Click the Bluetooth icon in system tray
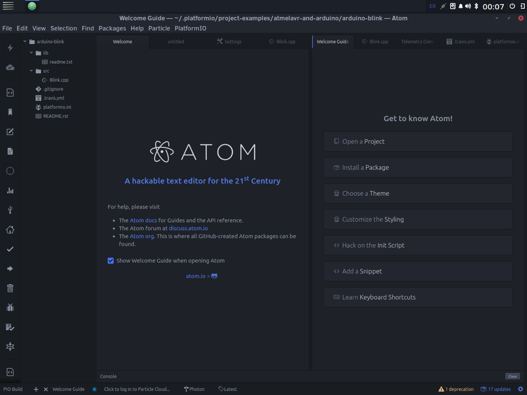This screenshot has width=527, height=395. 476,6
